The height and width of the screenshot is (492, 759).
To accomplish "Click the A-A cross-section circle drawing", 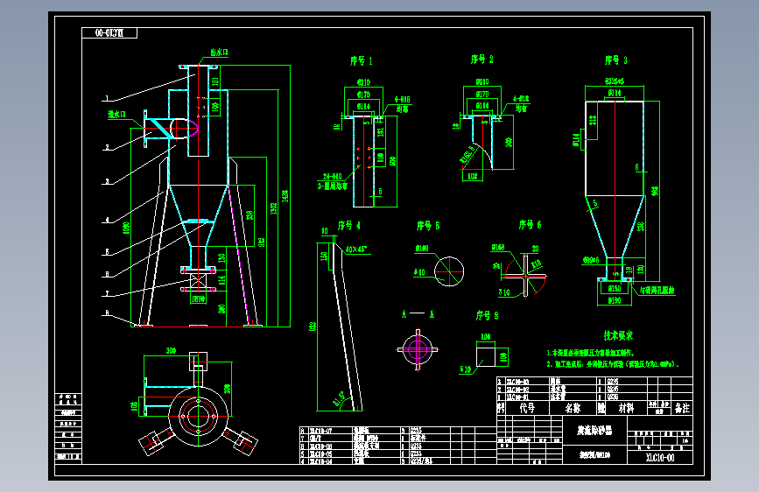I will [418, 349].
